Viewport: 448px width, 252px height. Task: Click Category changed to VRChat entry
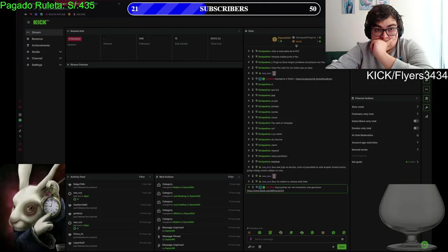198,212
